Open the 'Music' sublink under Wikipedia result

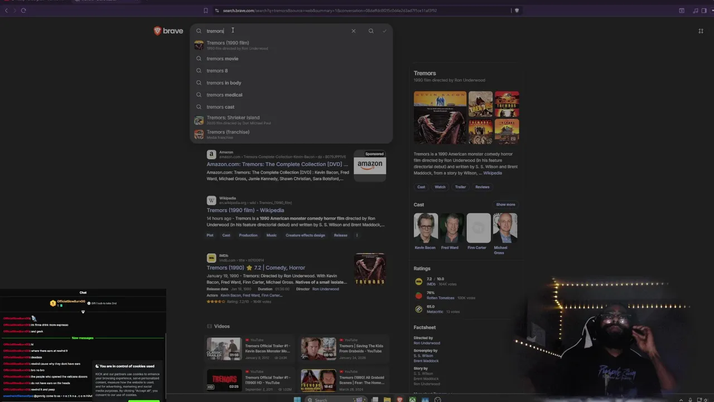click(271, 235)
